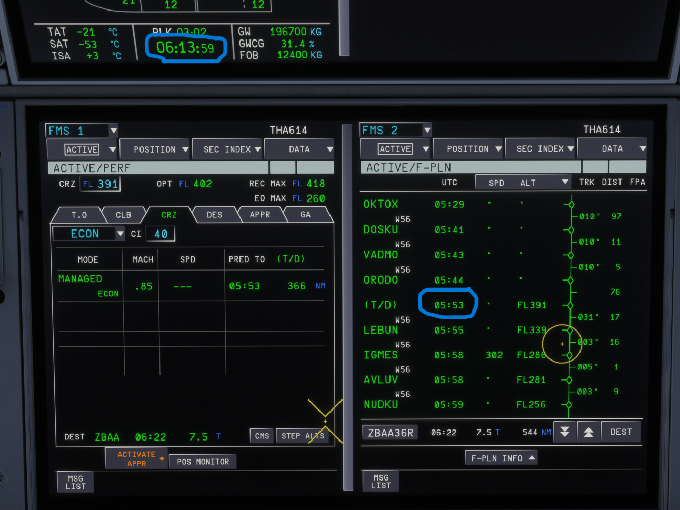Click the DEST button in flight plan
The width and height of the screenshot is (680, 510).
pos(621,432)
